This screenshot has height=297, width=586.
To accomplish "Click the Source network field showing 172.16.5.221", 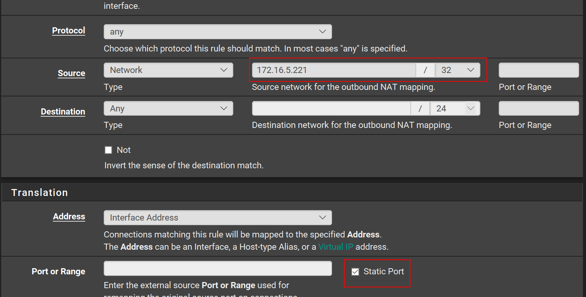I will coord(334,70).
